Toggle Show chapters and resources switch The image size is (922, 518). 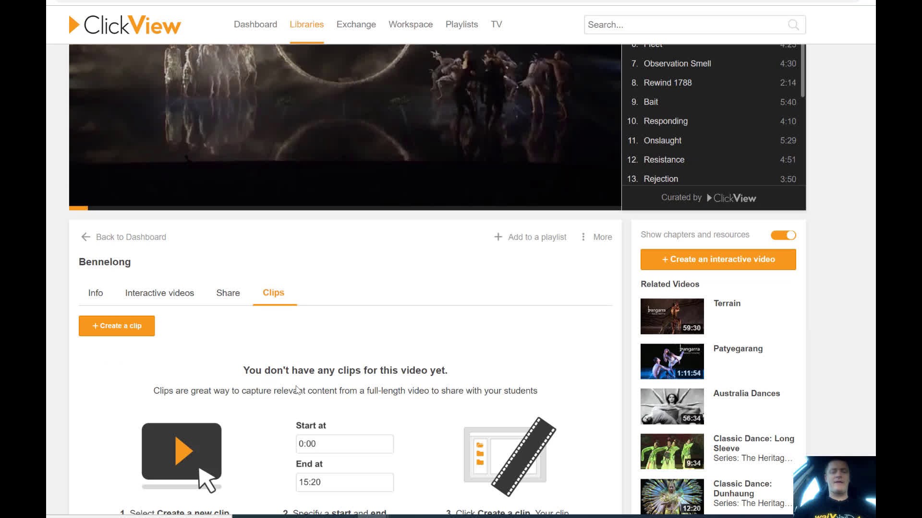pyautogui.click(x=783, y=235)
